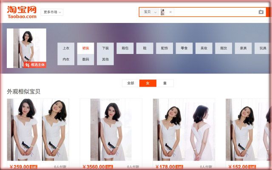Select the 美妆 category
The height and width of the screenshot is (170, 272).
pyautogui.click(x=204, y=48)
